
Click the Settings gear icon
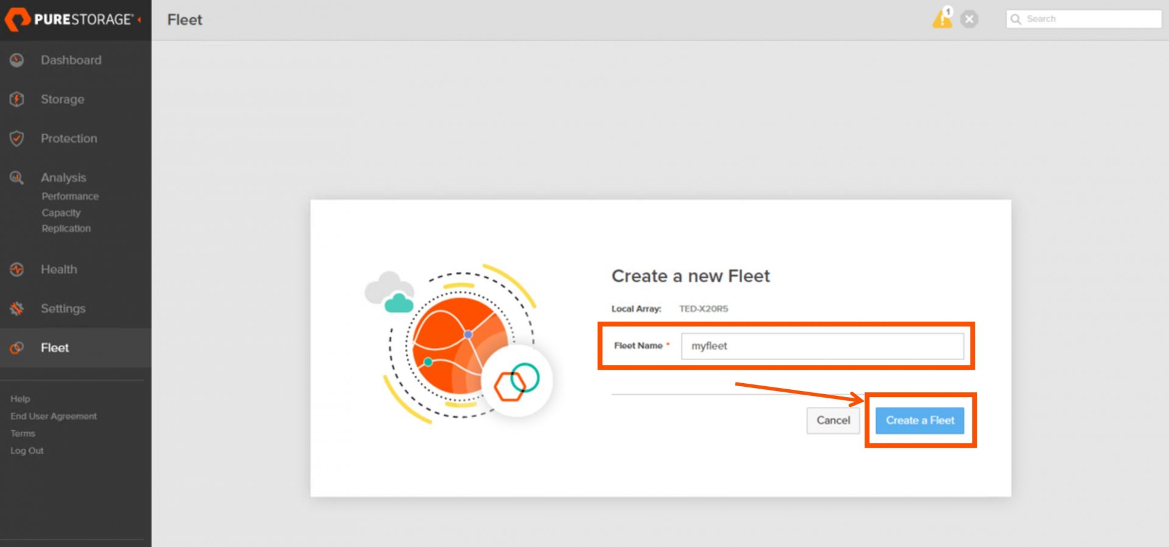(17, 308)
